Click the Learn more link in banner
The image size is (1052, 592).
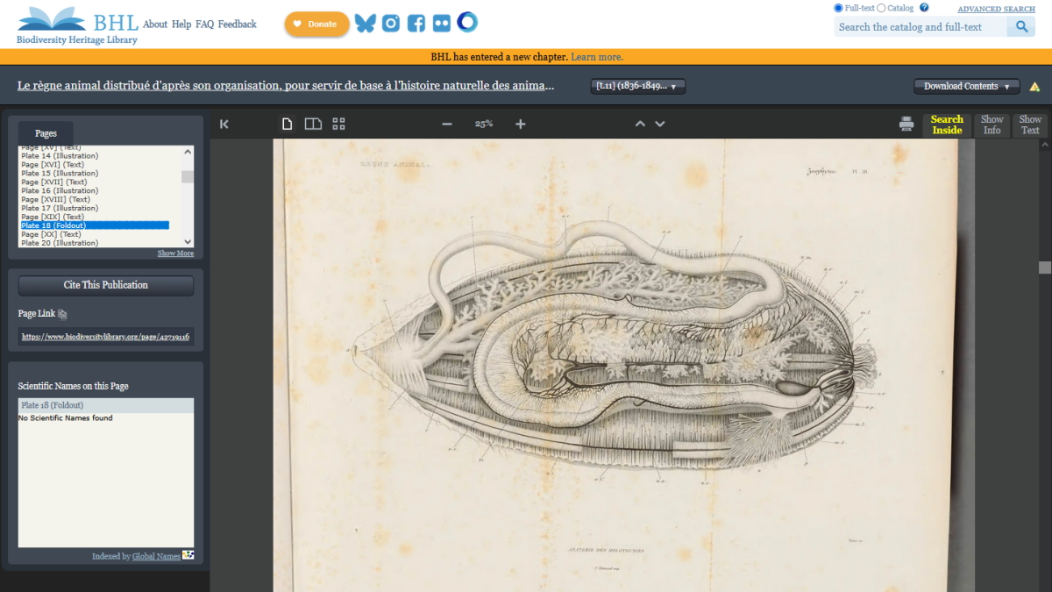pos(597,57)
